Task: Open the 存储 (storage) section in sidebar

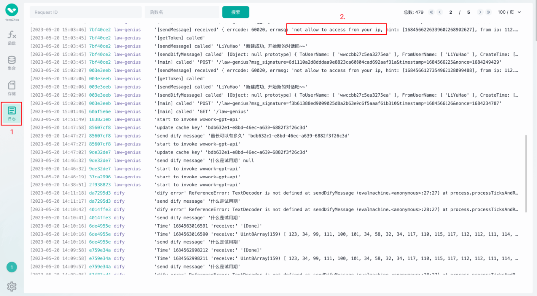Action: [x=12, y=88]
